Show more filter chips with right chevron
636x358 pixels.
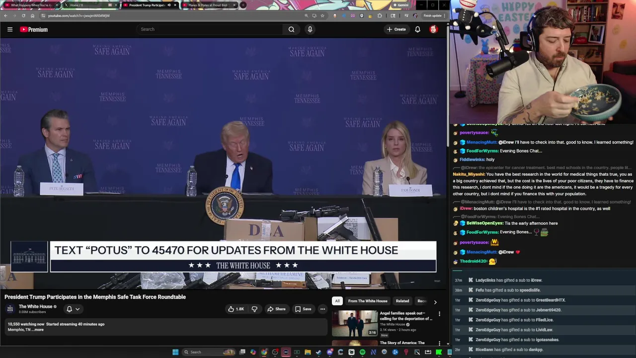435,302
